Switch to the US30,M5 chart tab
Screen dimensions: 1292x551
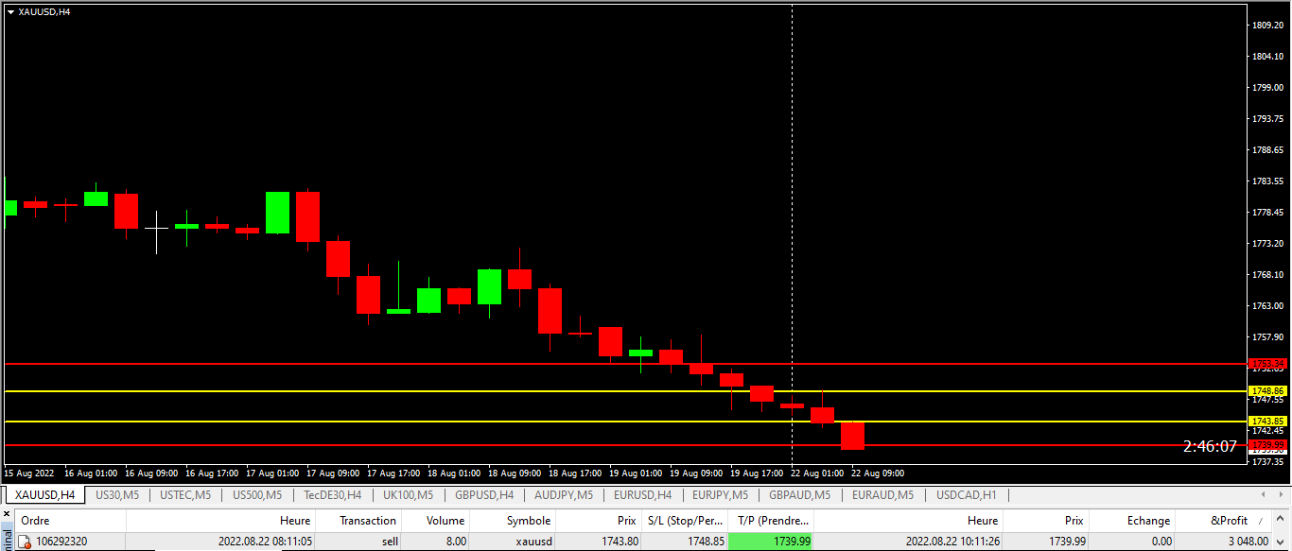(117, 494)
